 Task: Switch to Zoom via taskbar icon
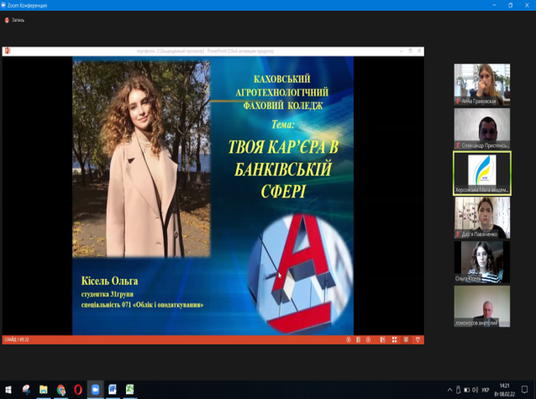[x=95, y=390]
